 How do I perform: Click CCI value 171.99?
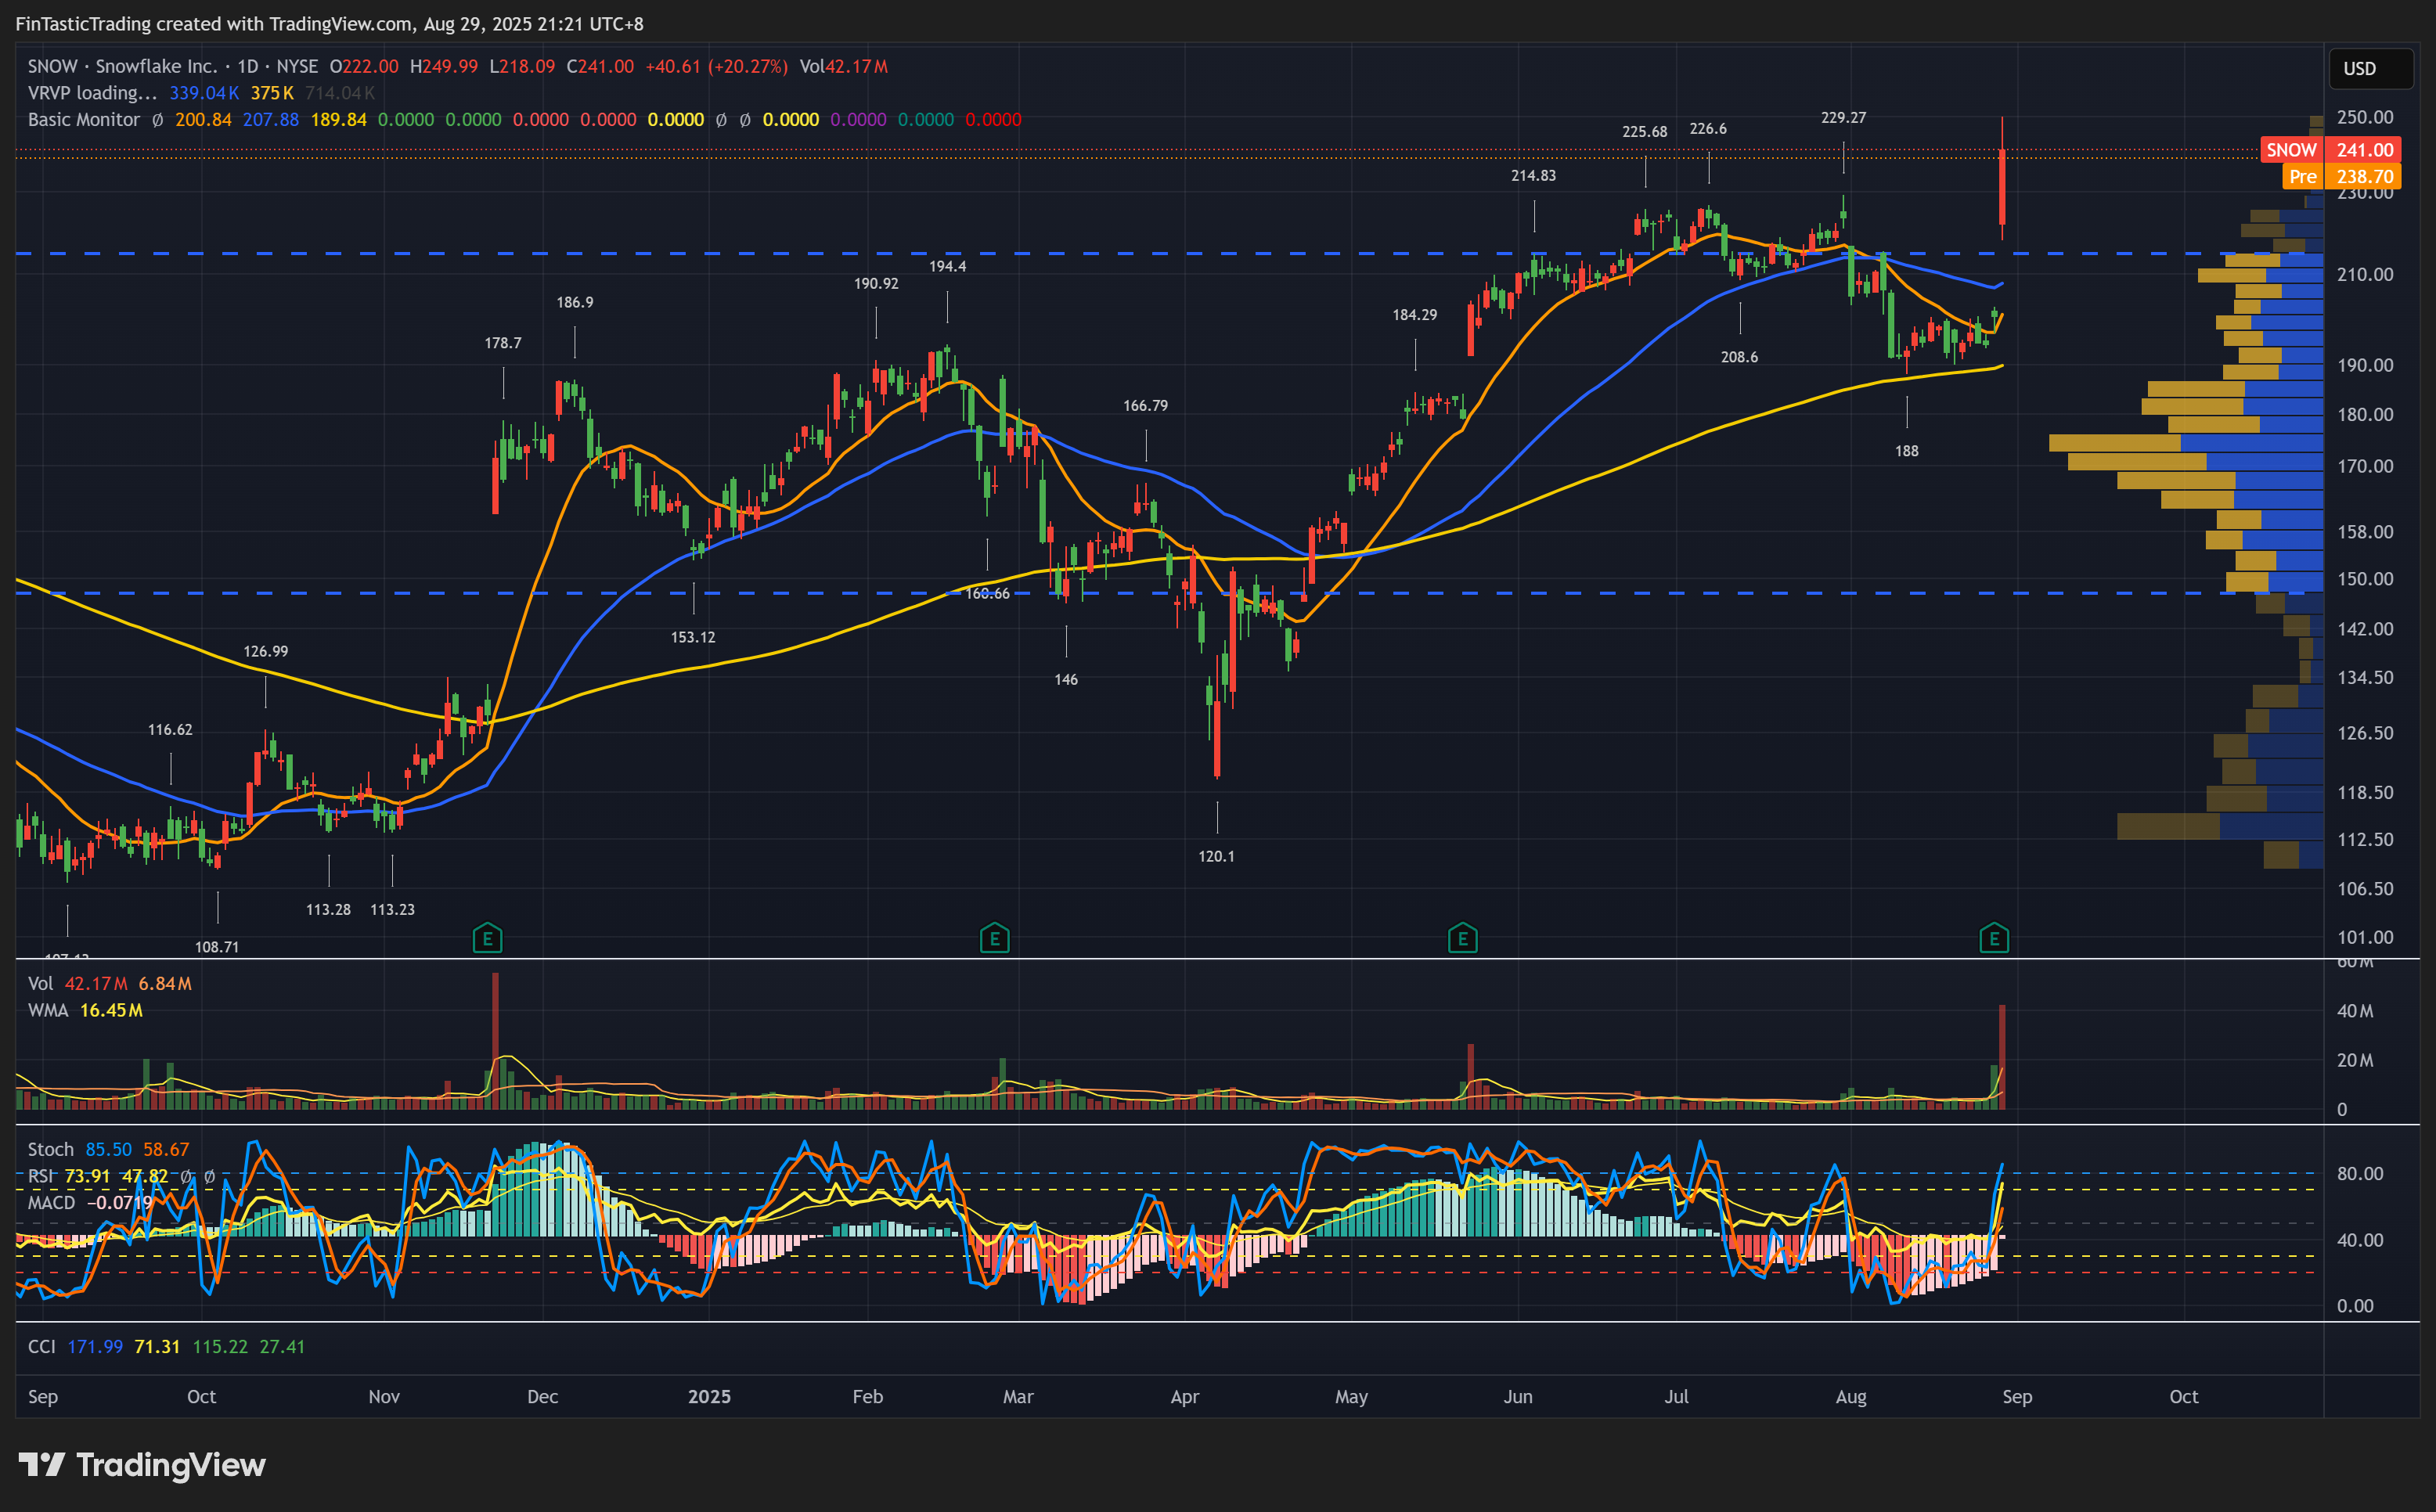click(95, 1346)
